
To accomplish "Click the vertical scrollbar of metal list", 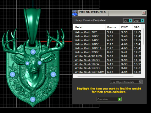I will pyautogui.click(x=143, y=36).
